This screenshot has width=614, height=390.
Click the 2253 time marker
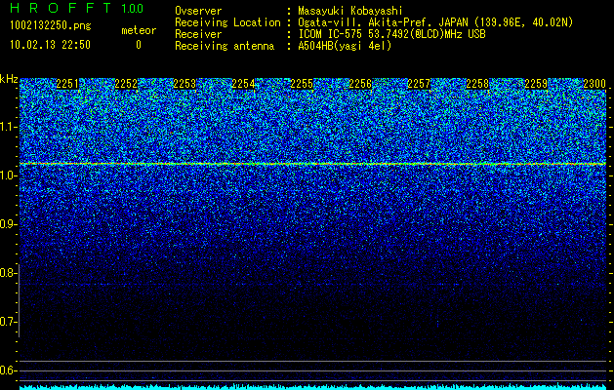point(184,84)
